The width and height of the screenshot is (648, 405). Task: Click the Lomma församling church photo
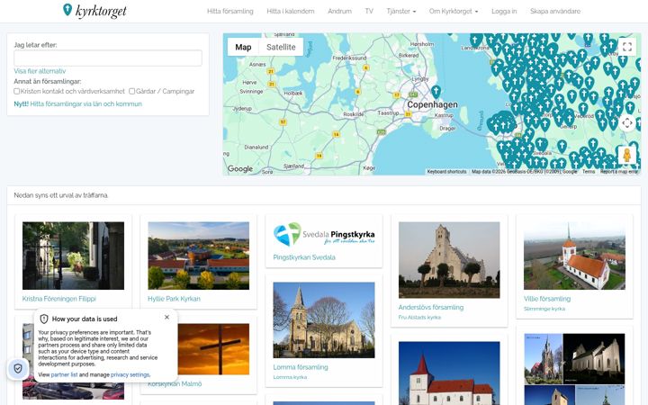[324, 320]
